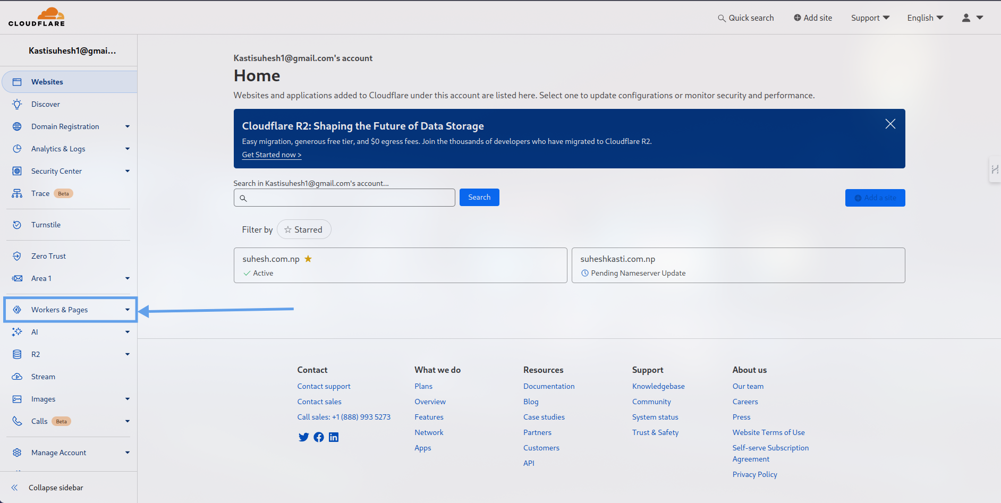This screenshot has height=503, width=1001.
Task: Expand the Workers & Pages menu
Action: click(60, 309)
